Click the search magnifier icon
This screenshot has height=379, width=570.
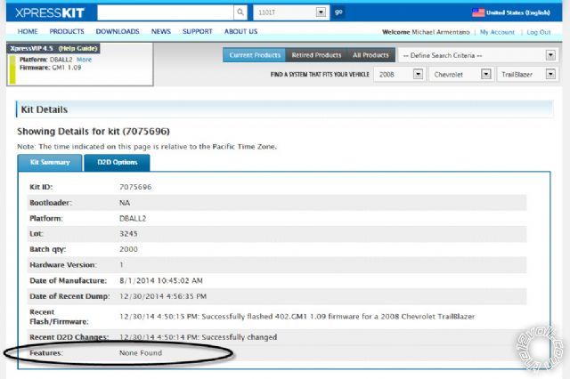pyautogui.click(x=240, y=13)
